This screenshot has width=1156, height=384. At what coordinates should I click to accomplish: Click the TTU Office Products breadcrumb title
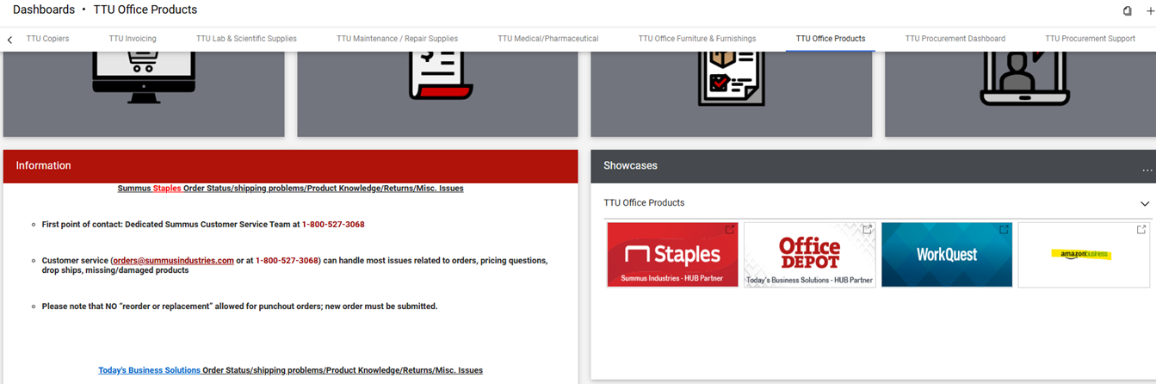[x=145, y=10]
